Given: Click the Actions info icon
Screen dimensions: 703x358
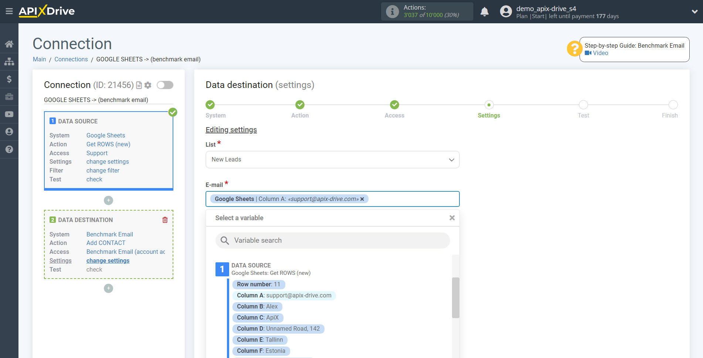Looking at the screenshot, I should [392, 11].
